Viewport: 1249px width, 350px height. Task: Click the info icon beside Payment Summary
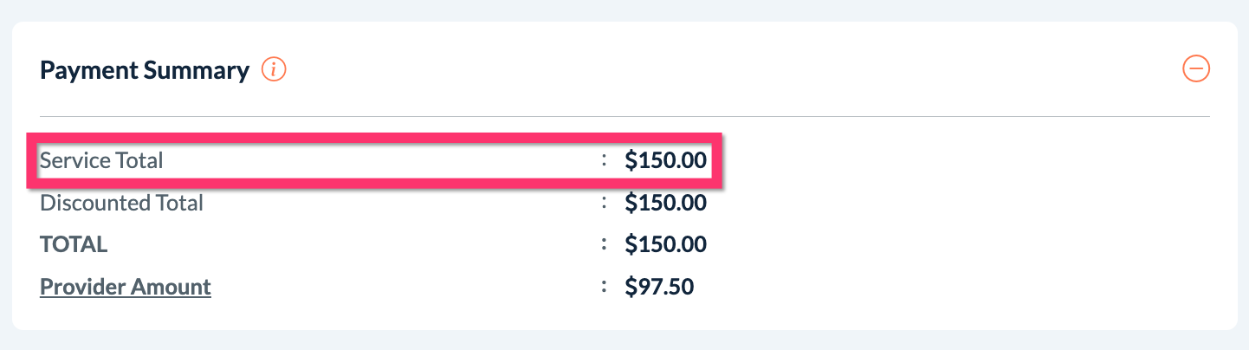pyautogui.click(x=274, y=69)
